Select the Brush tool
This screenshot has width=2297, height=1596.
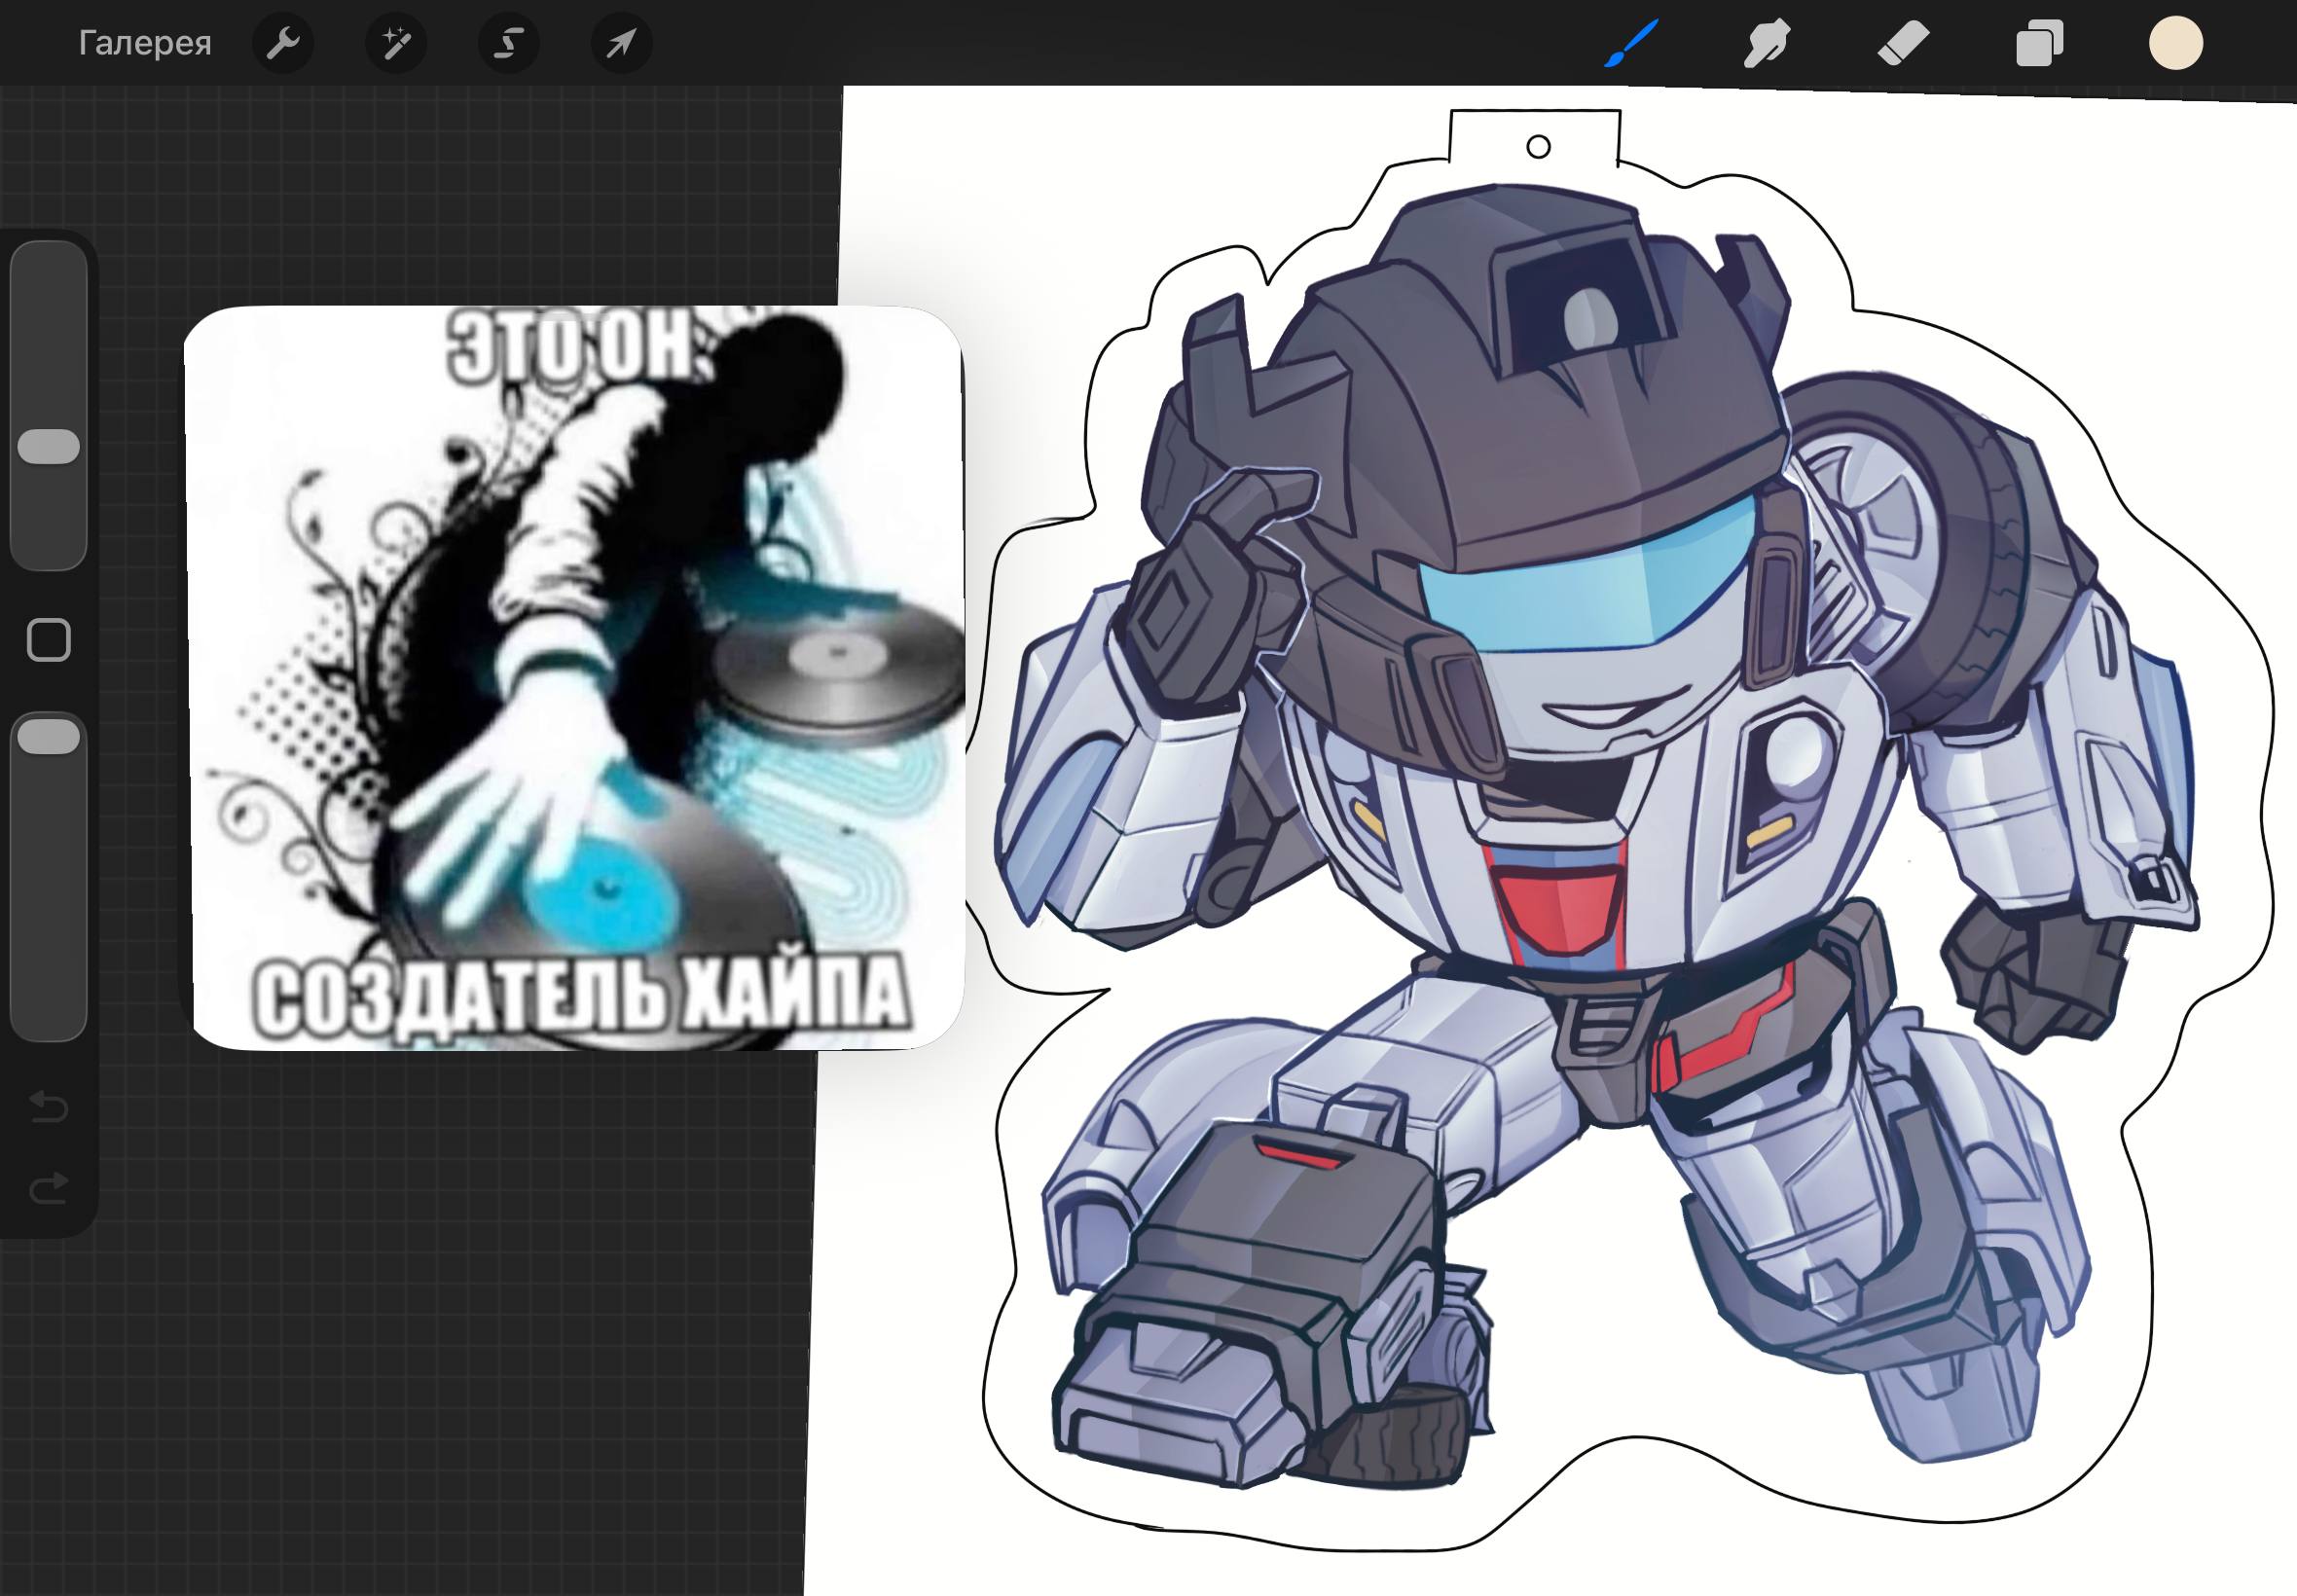[x=1631, y=44]
